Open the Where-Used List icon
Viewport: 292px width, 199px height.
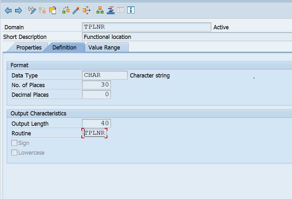point(87,10)
